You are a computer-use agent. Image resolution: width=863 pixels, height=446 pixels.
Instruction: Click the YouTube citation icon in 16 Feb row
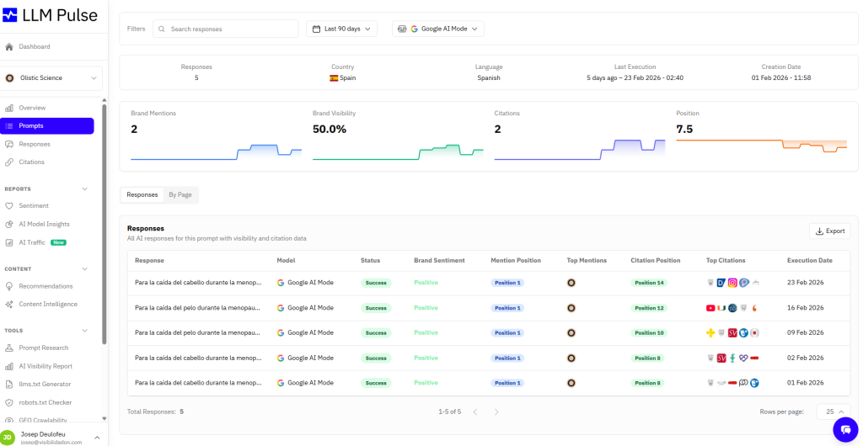pos(710,308)
